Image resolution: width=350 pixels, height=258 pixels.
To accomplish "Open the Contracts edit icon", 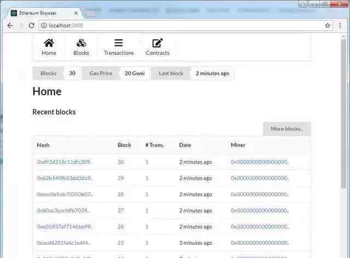I will tap(157, 43).
